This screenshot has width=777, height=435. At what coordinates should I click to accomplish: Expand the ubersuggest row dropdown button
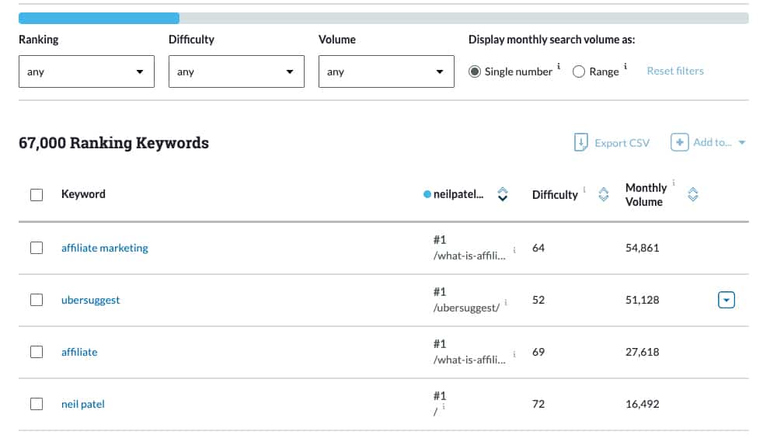726,300
